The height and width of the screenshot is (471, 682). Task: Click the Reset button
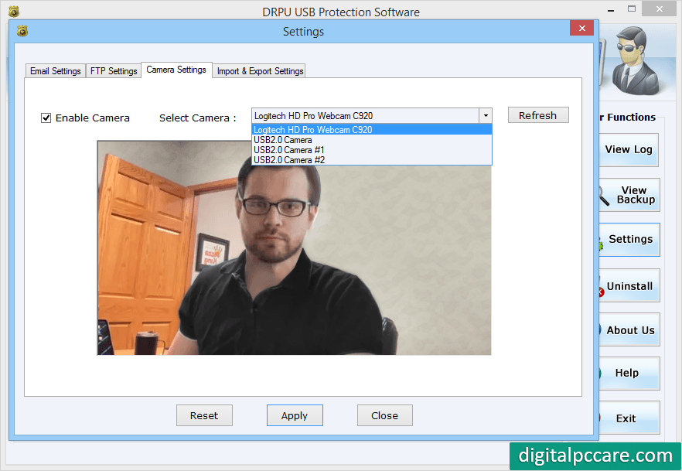coord(204,415)
